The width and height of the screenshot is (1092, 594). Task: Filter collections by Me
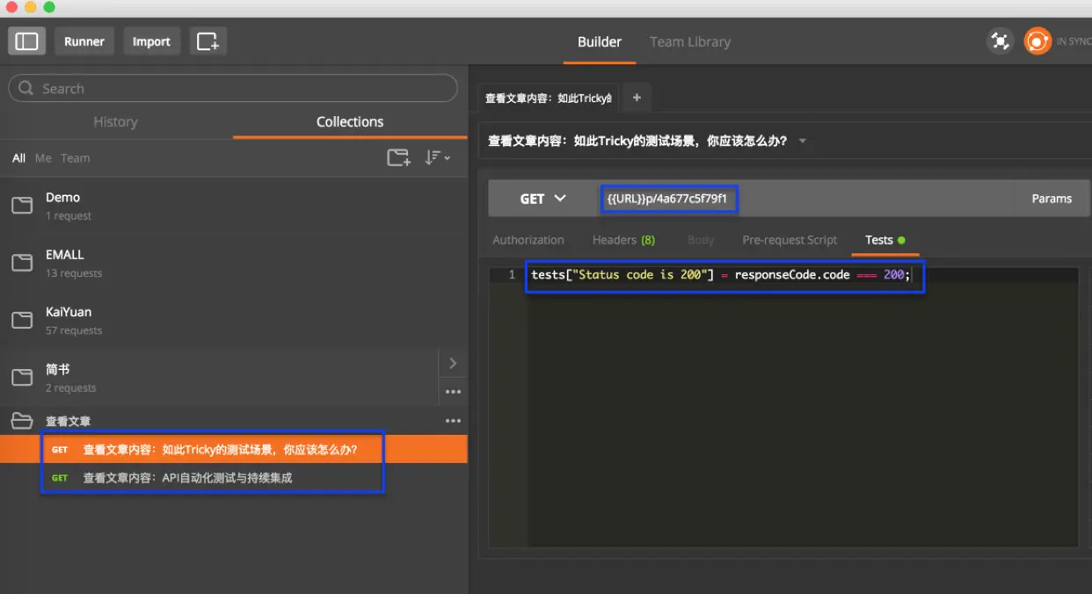point(43,158)
